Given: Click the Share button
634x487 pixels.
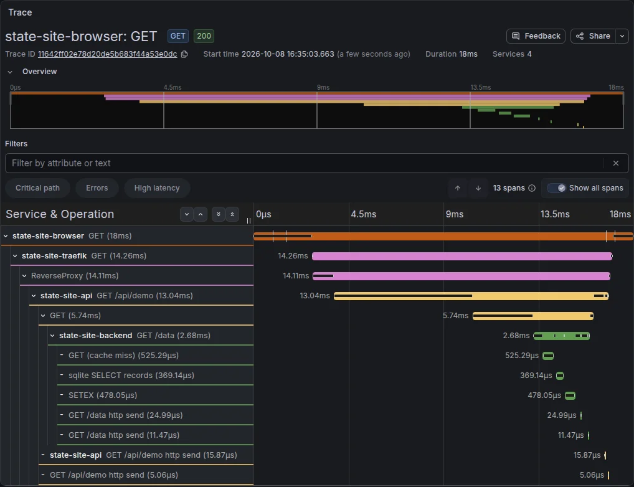Looking at the screenshot, I should click(x=593, y=36).
